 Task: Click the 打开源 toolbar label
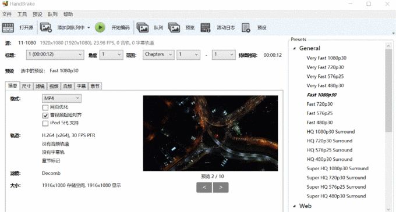point(26,27)
